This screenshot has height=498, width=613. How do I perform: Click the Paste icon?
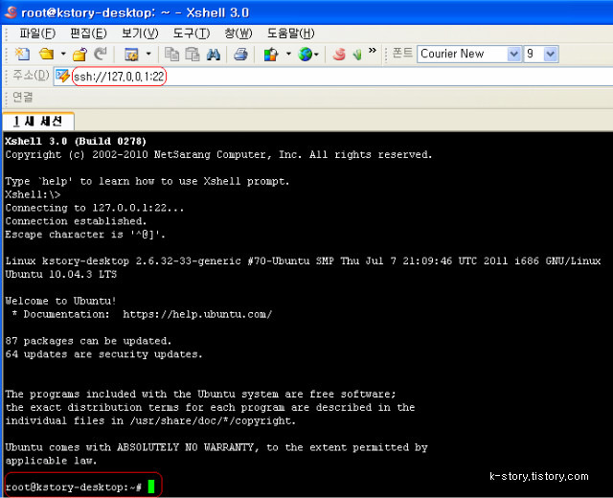point(193,54)
